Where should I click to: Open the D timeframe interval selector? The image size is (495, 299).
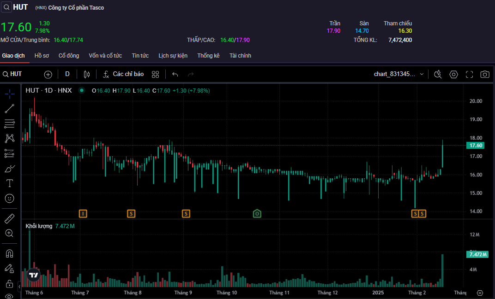coord(67,74)
